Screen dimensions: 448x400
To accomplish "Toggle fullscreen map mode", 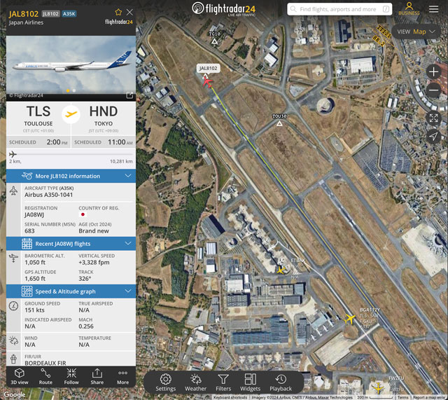I will coord(433,118).
